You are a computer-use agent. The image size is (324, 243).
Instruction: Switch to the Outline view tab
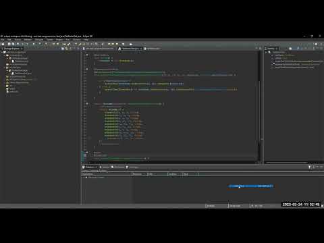271,49
